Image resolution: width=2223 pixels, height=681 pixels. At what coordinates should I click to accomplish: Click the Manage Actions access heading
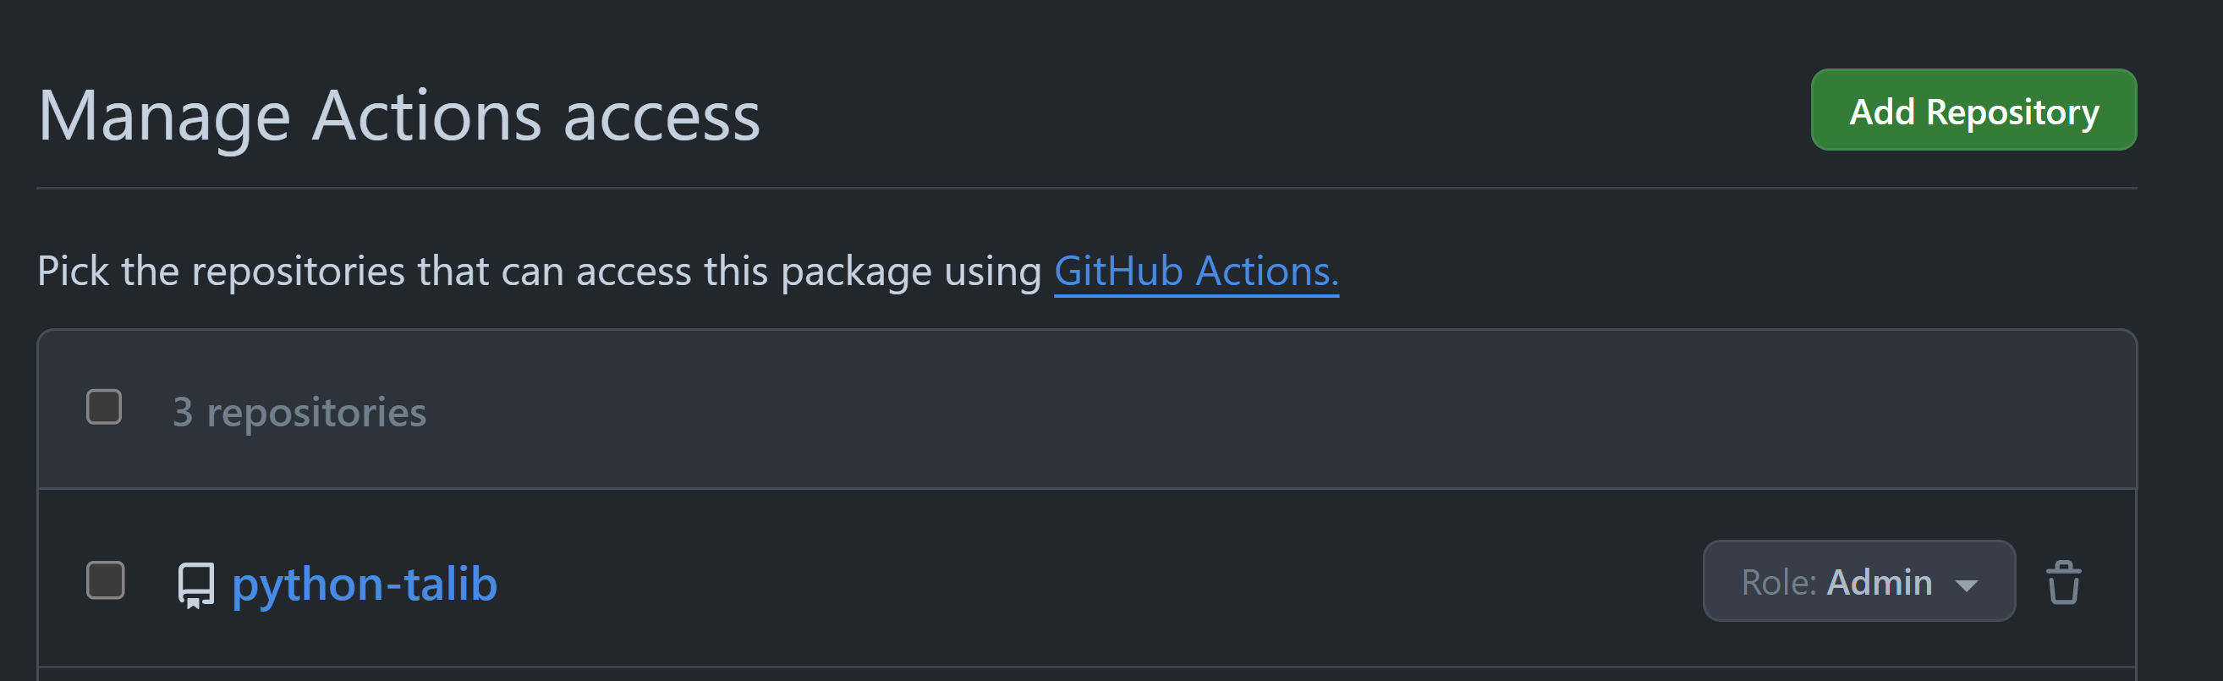tap(398, 116)
